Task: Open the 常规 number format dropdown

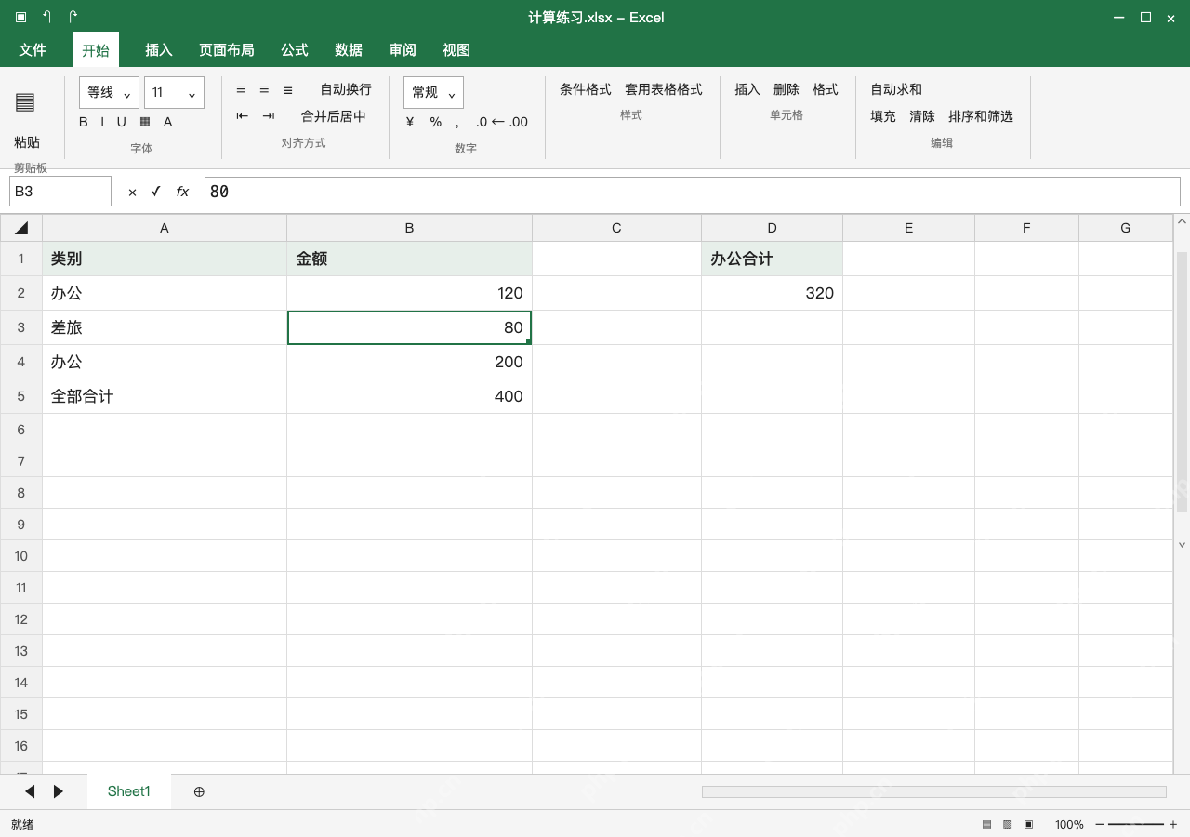Action: coord(433,92)
